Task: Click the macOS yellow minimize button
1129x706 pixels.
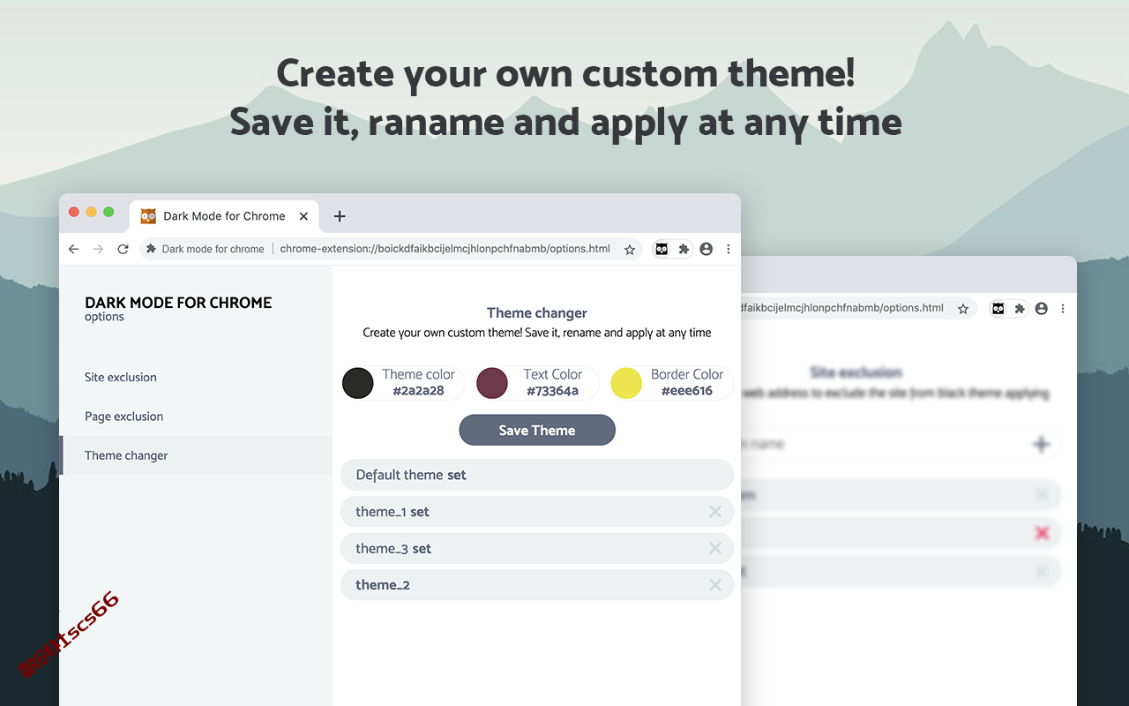Action: tap(91, 212)
